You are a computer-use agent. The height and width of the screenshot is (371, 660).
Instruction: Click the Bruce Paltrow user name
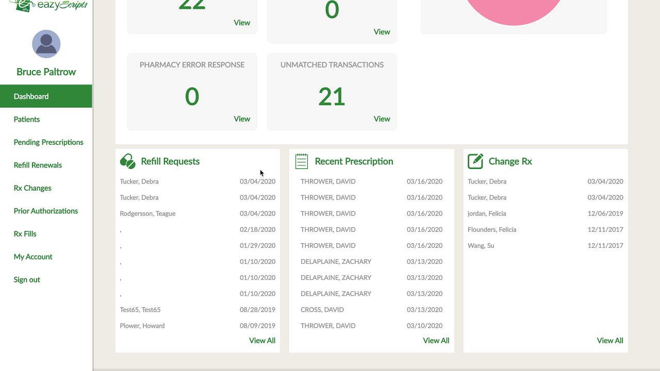(46, 72)
